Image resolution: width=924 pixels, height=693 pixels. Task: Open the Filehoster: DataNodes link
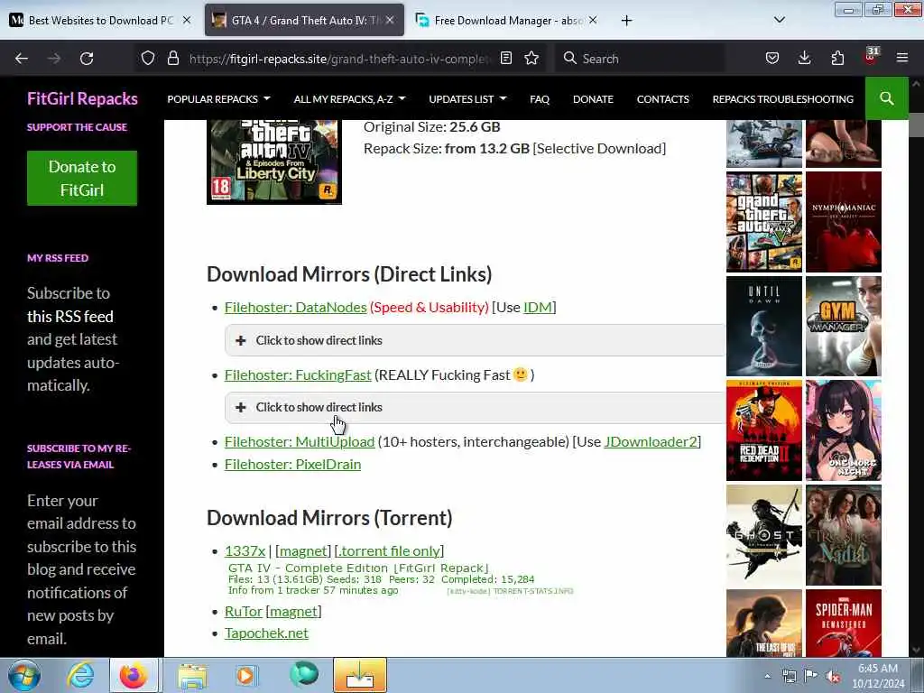295,307
